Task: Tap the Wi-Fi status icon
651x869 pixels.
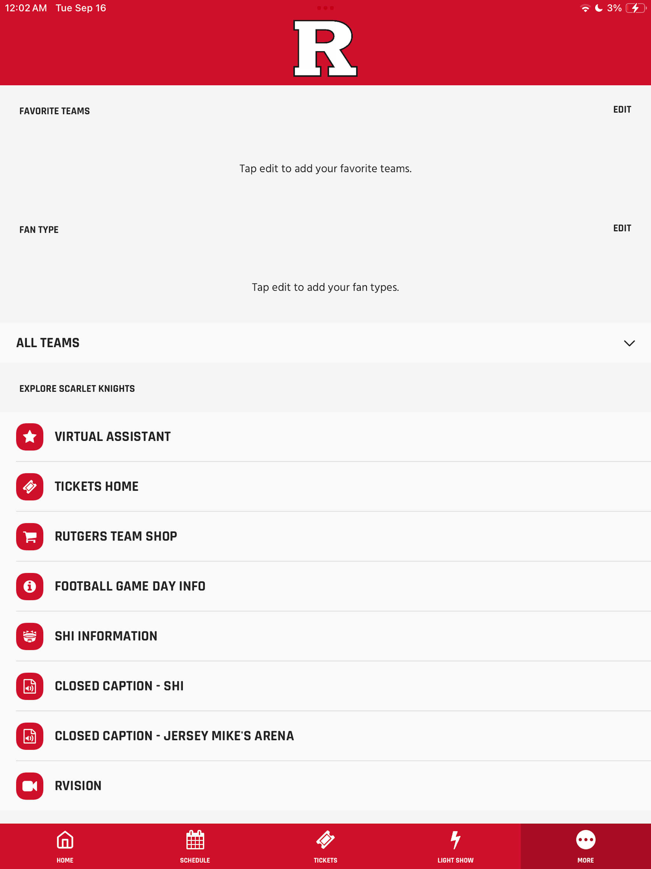Action: (585, 8)
